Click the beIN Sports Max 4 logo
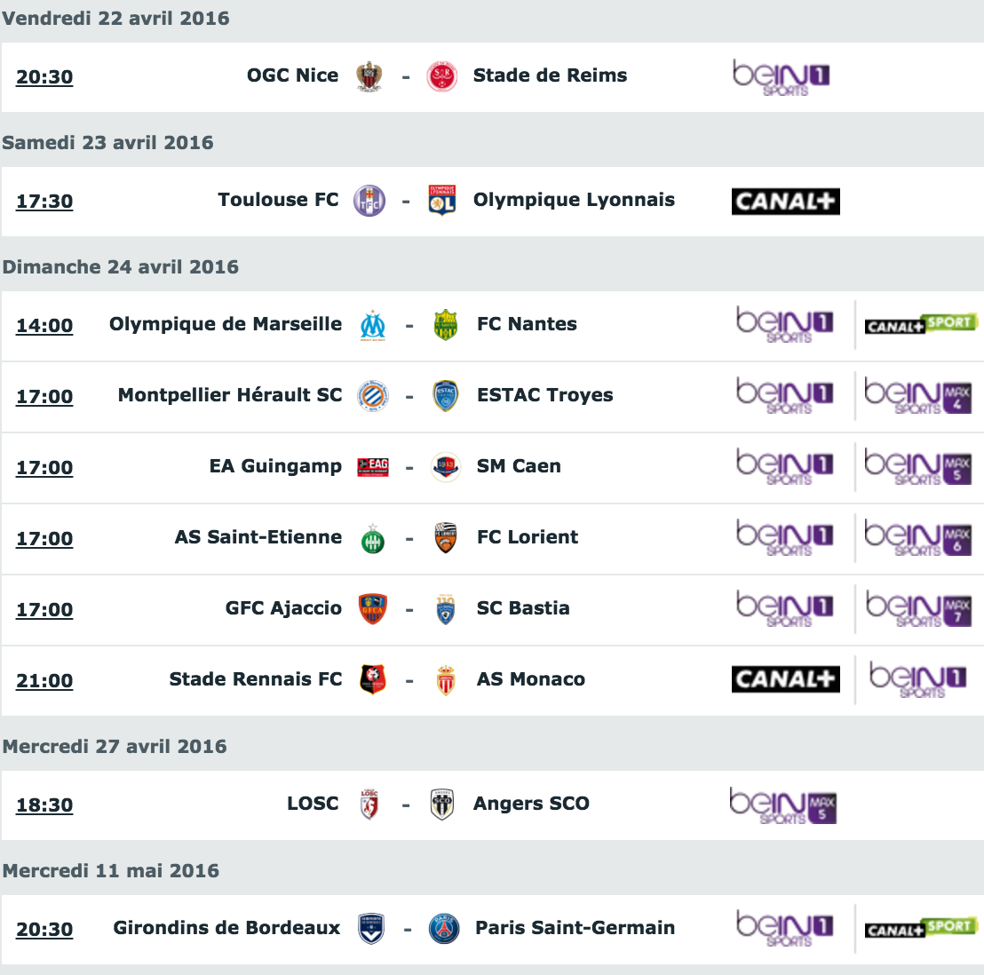Viewport: 984px width, 975px height. point(917,396)
